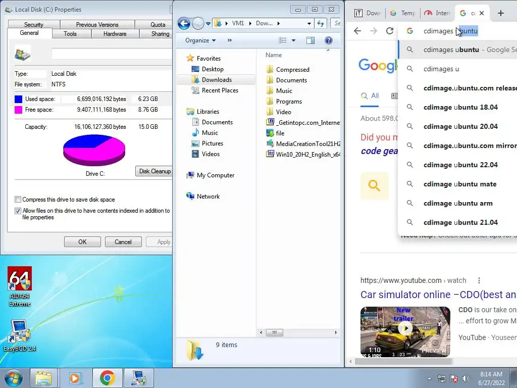
Task: Select Recent Places in Favorites
Action: pyautogui.click(x=215, y=90)
